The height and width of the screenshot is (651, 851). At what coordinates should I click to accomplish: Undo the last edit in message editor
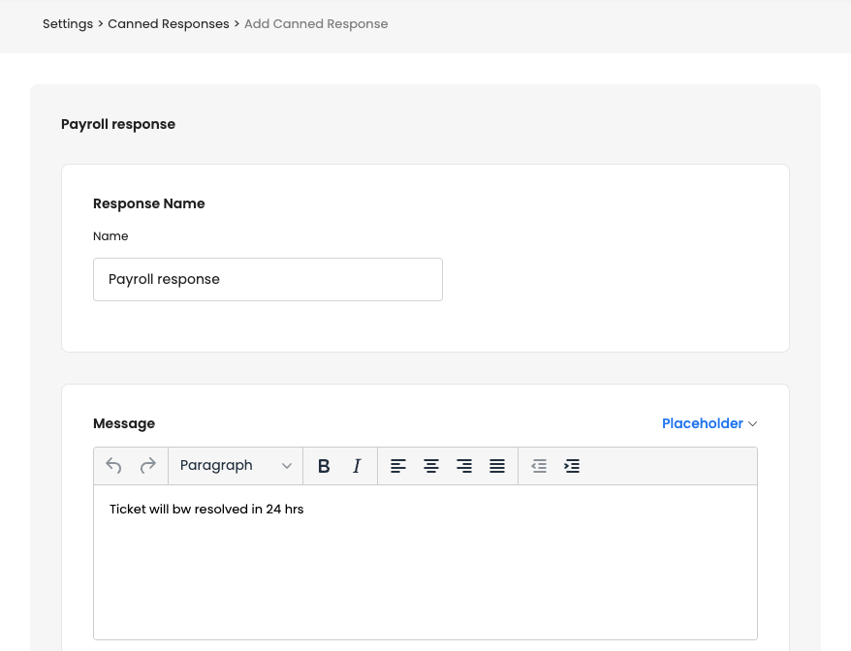coord(113,466)
